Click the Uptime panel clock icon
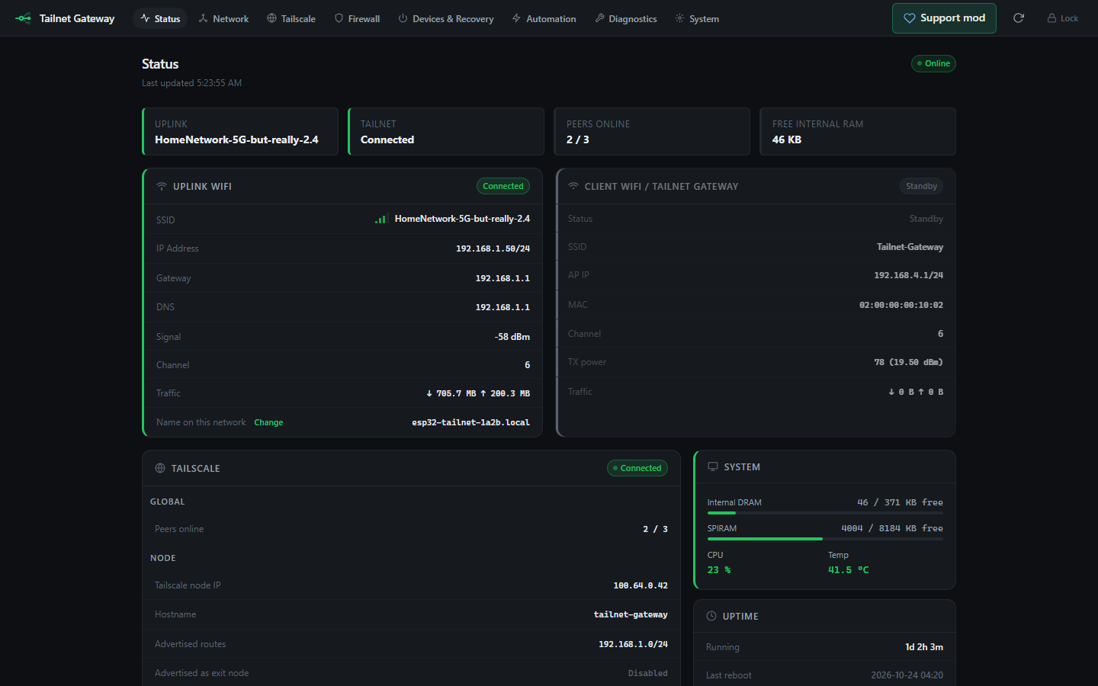Image resolution: width=1098 pixels, height=686 pixels. (711, 616)
